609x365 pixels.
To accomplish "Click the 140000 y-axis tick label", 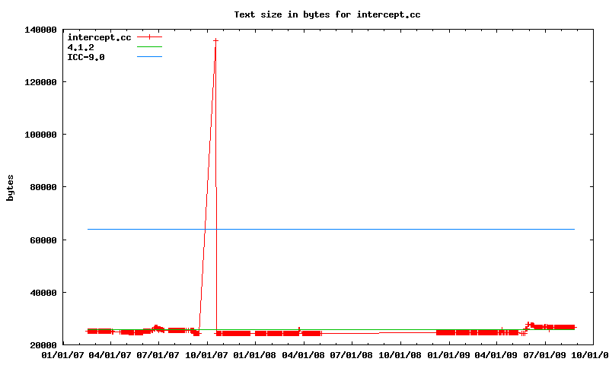I will (42, 30).
